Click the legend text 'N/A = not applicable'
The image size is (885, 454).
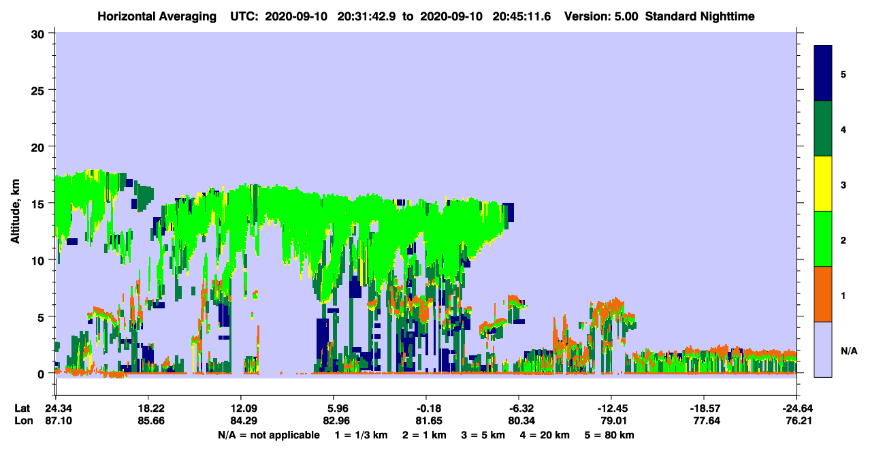click(268, 435)
